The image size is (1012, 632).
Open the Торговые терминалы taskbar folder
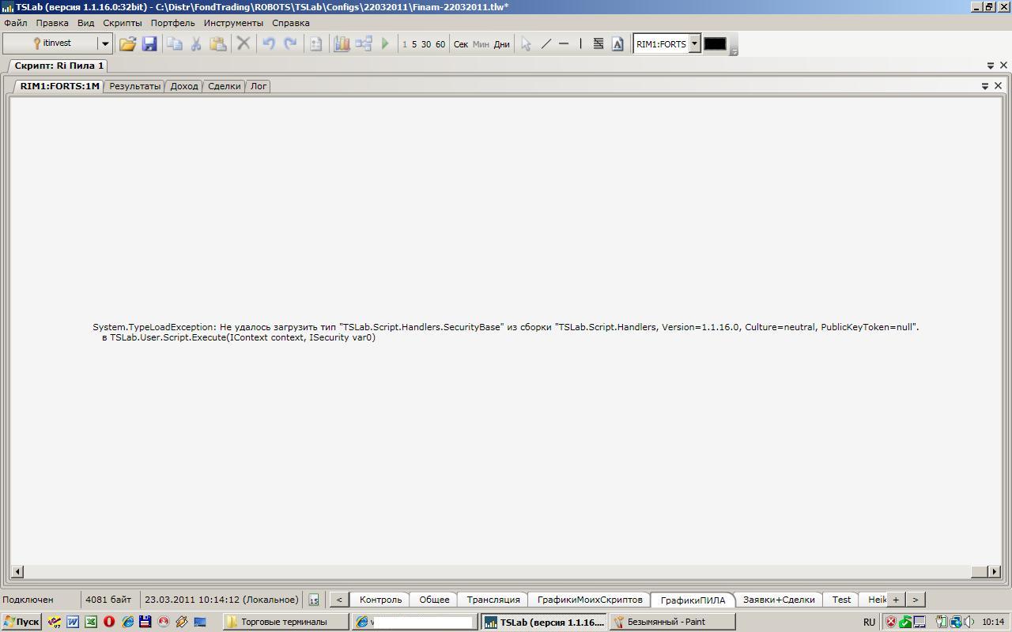tap(285, 622)
